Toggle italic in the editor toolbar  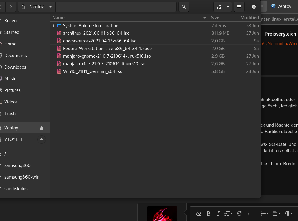tap(218, 214)
